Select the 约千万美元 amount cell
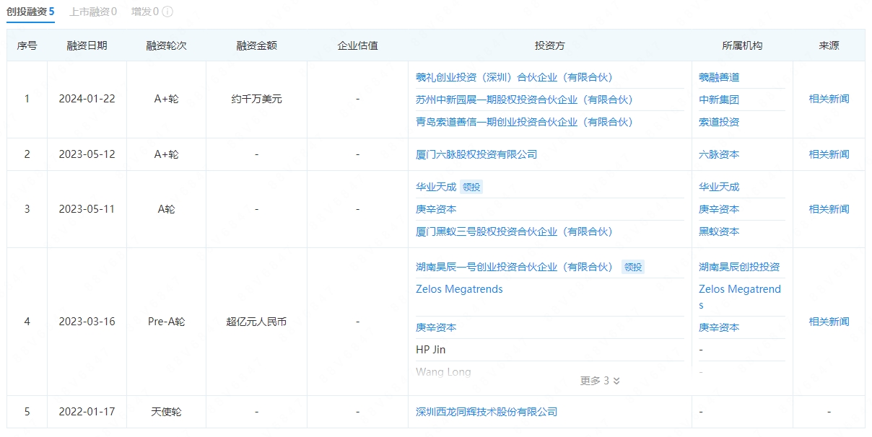The image size is (872, 437). click(256, 100)
